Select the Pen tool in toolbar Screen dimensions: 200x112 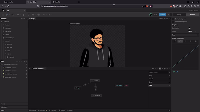tap(23, 15)
